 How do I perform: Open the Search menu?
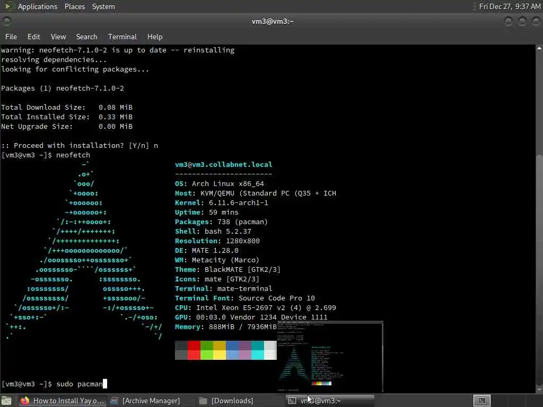(86, 37)
